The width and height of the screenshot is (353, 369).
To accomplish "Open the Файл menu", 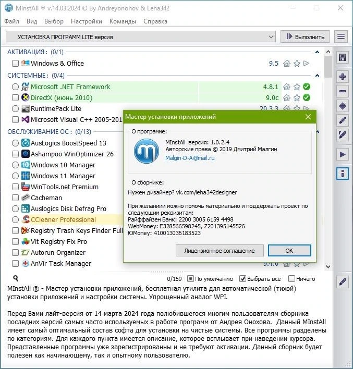I will click(12, 21).
